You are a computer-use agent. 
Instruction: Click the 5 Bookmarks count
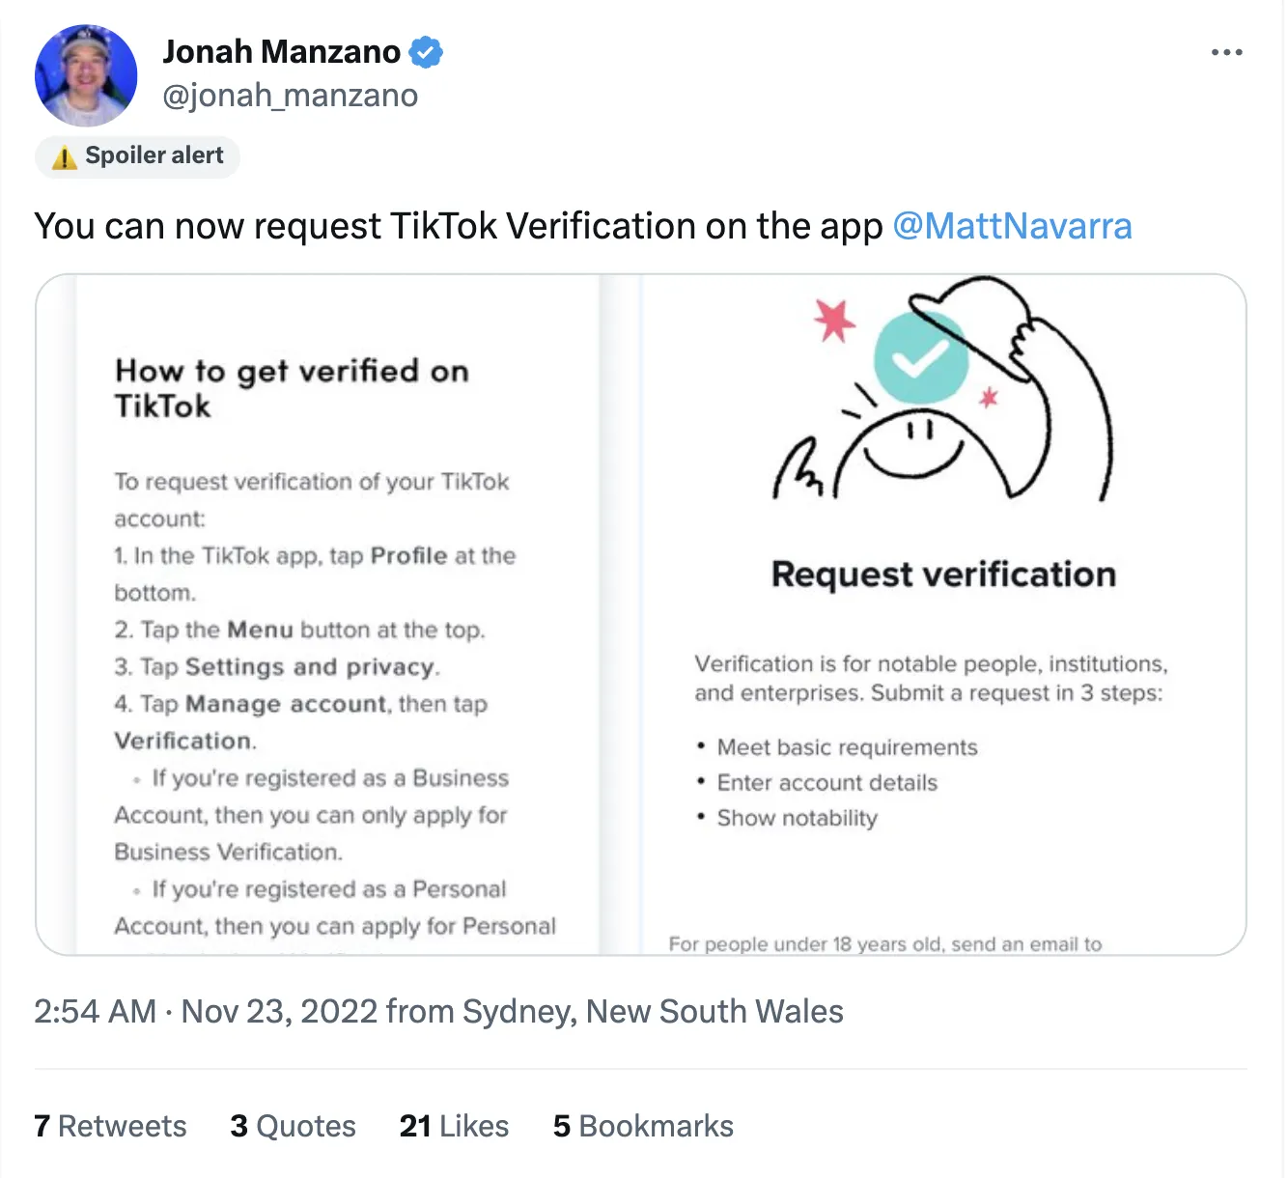tap(643, 1126)
